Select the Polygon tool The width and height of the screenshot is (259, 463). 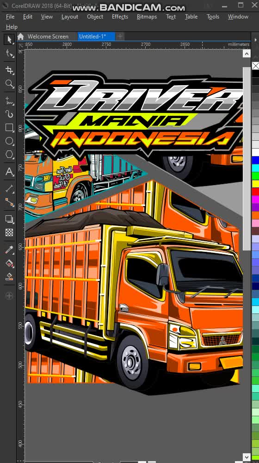tap(9, 155)
